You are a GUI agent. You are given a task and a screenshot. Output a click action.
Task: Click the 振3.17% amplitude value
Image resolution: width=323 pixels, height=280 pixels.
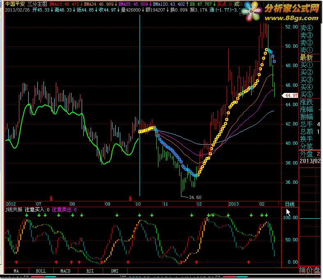[x=199, y=10]
